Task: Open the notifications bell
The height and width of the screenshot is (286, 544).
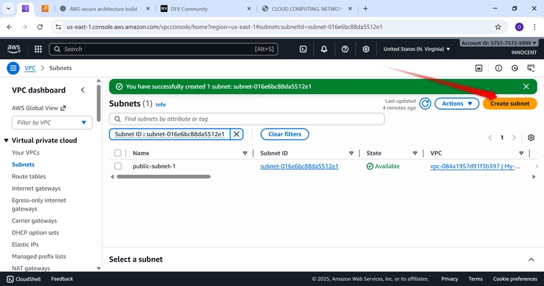Action: coord(324,49)
